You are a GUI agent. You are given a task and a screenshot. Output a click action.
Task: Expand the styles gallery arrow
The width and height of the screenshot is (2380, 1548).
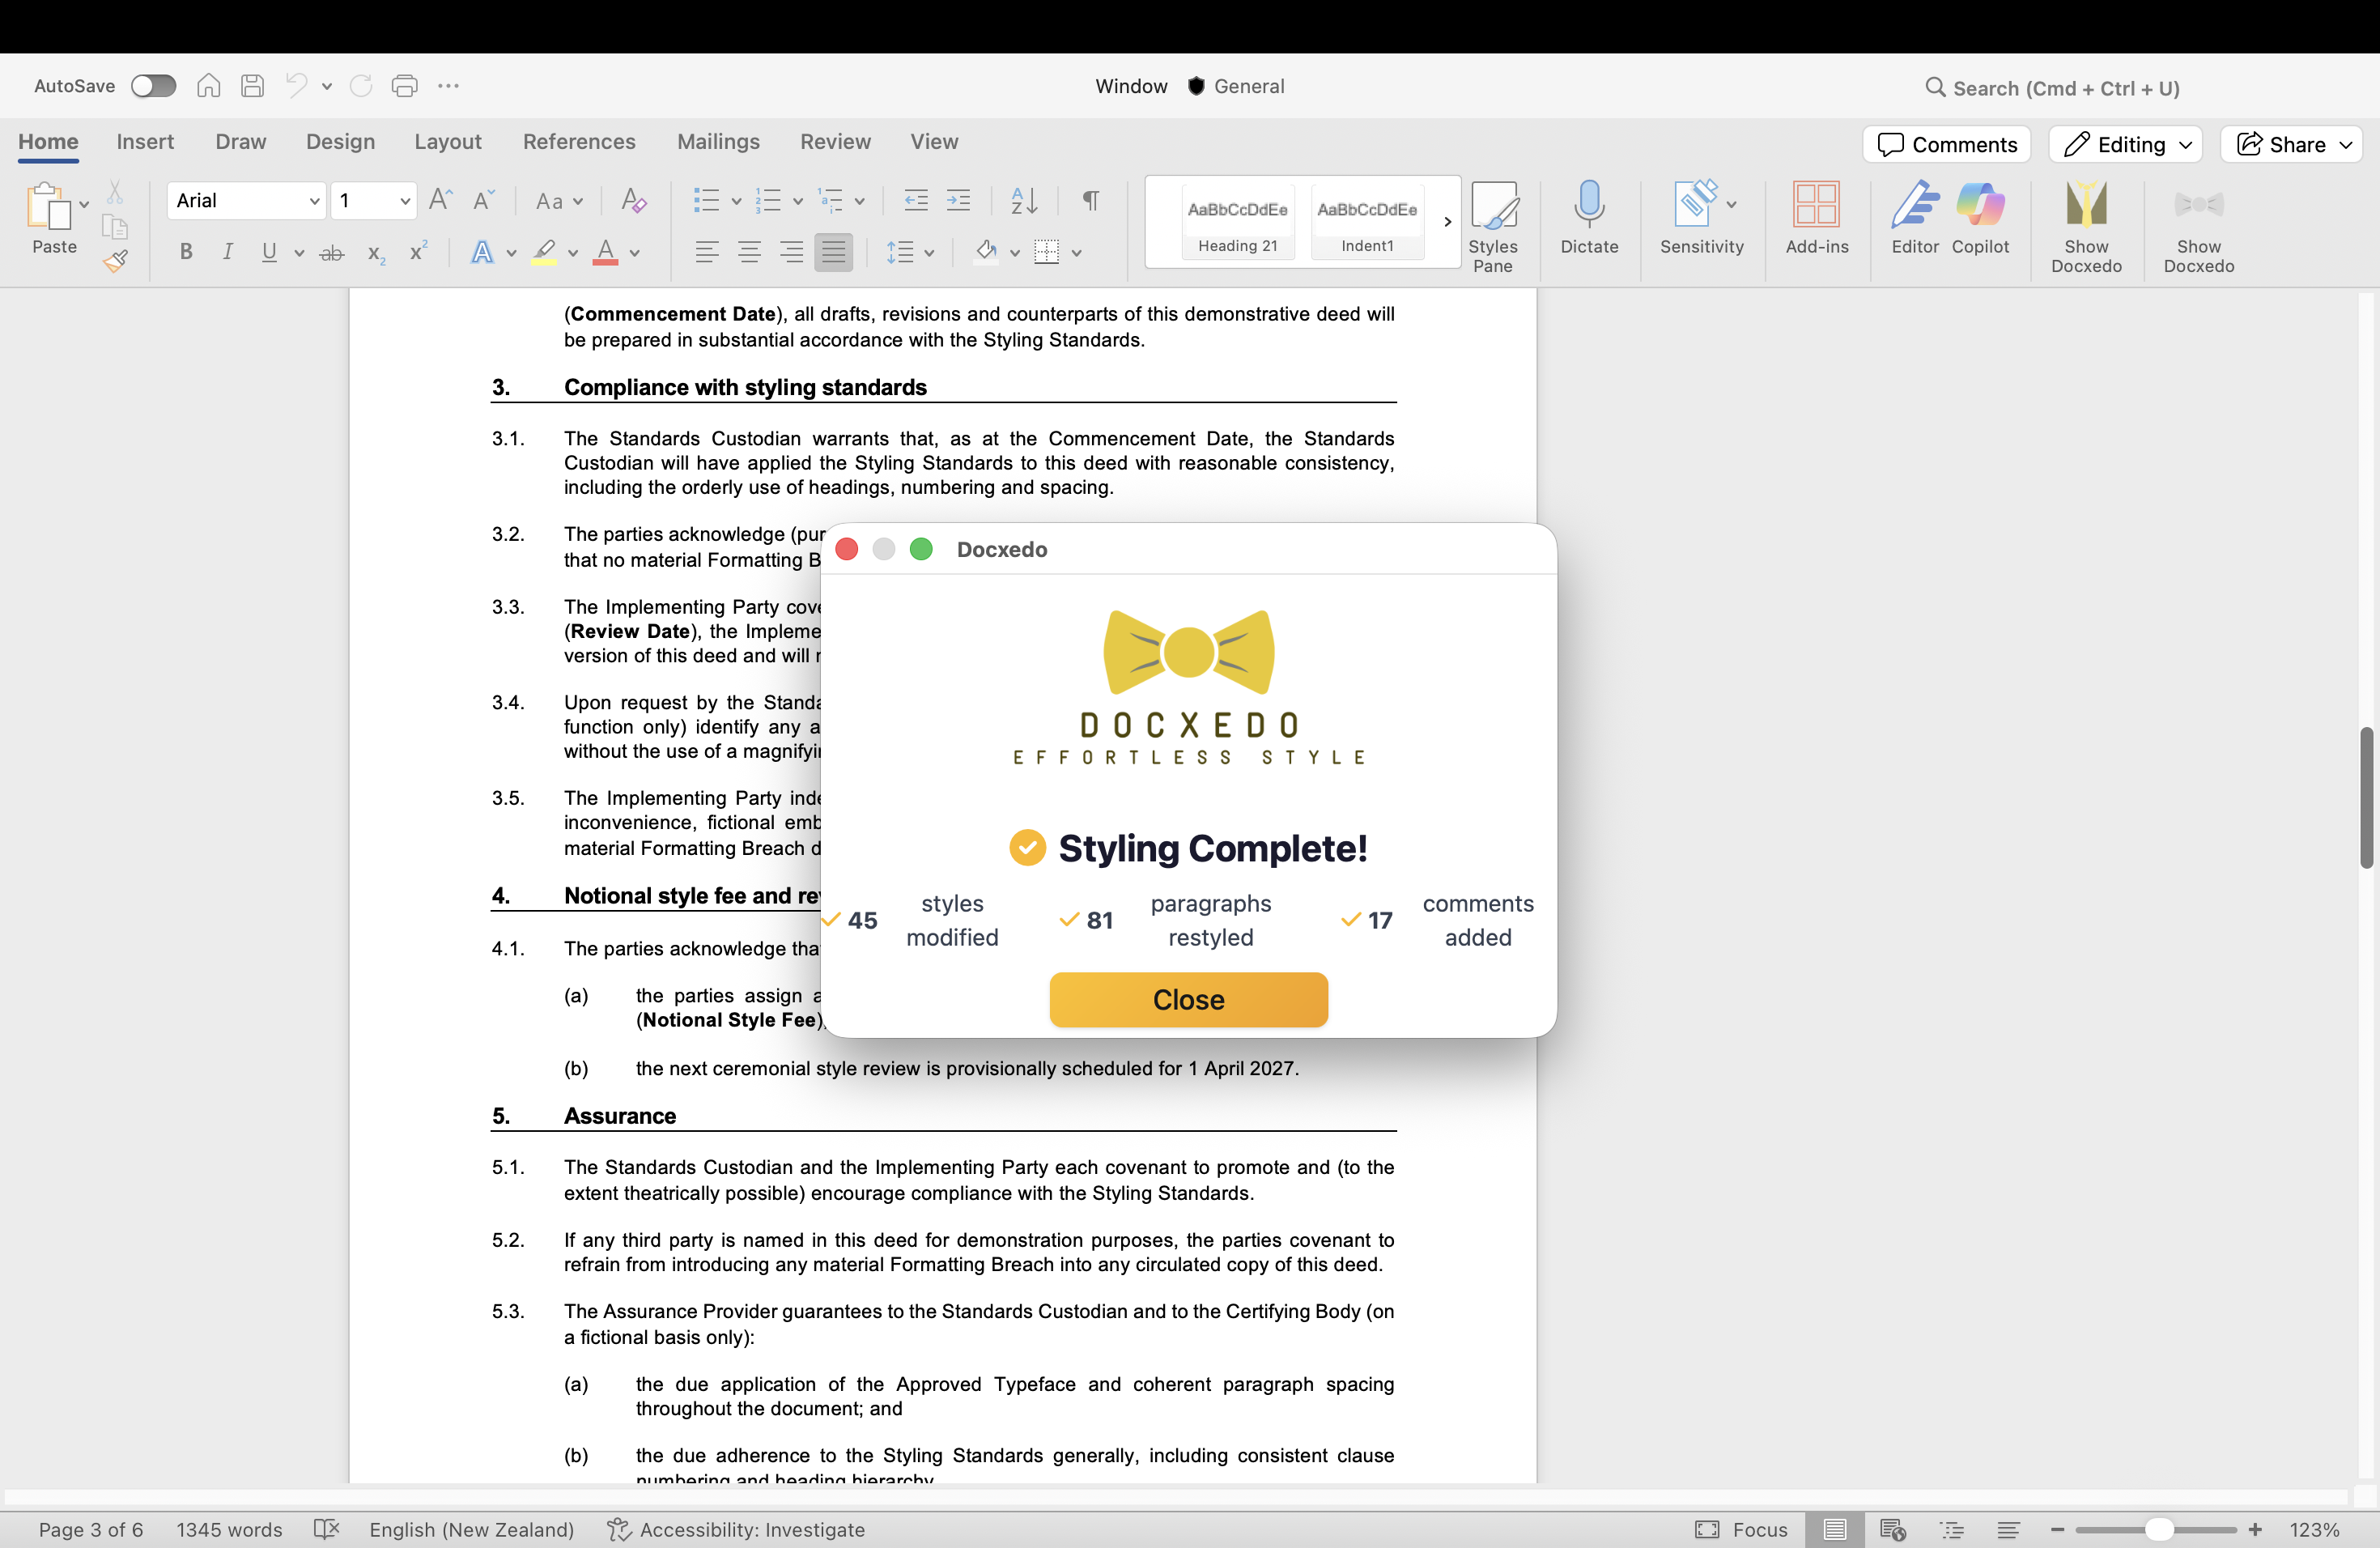1447,222
